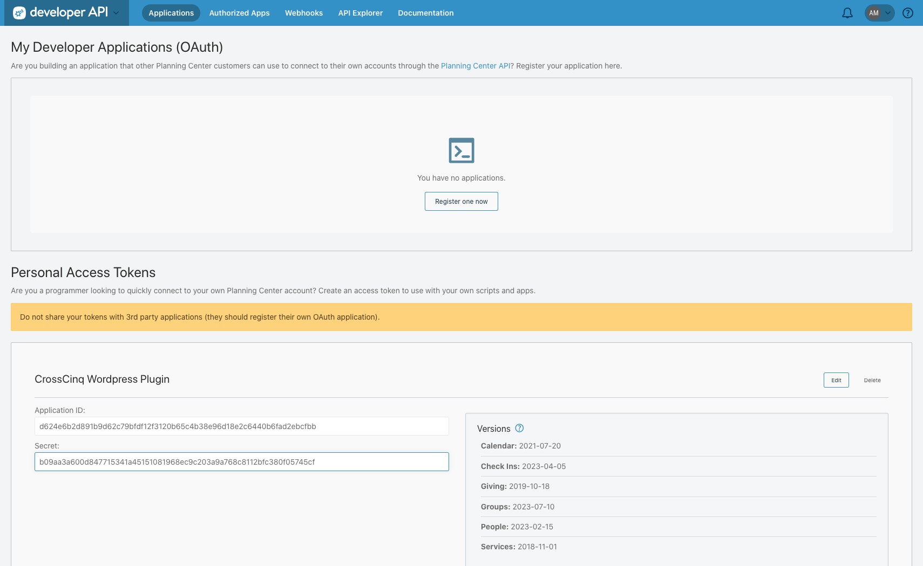Click the terminal prompt icon
Screen dimensions: 923x566
[461, 150]
